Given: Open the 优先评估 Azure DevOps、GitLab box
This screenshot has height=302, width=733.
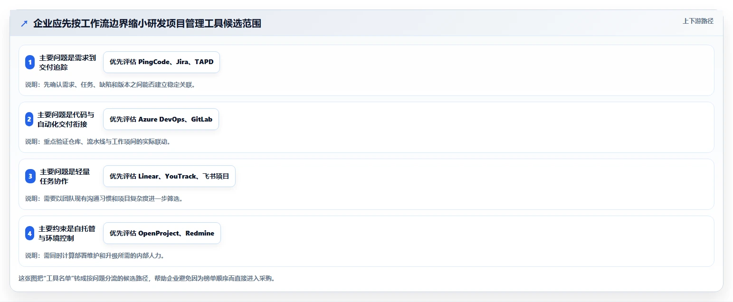Looking at the screenshot, I should click(x=161, y=119).
